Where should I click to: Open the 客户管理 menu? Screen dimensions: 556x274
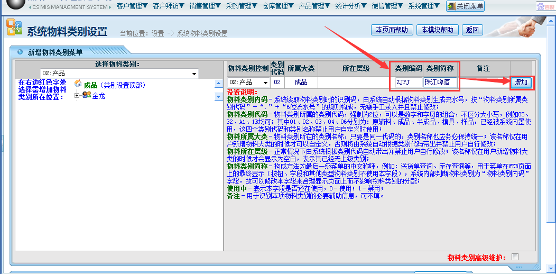[x=132, y=6]
